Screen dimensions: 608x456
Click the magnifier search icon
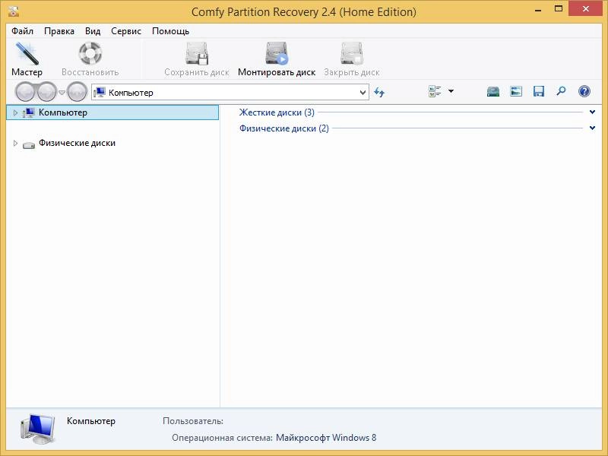[x=561, y=91]
